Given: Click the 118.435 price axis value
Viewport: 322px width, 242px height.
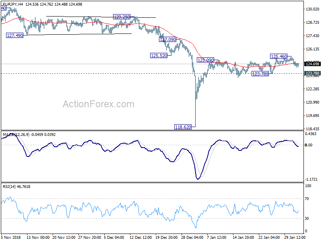Looking at the screenshot, I should click(x=313, y=129).
